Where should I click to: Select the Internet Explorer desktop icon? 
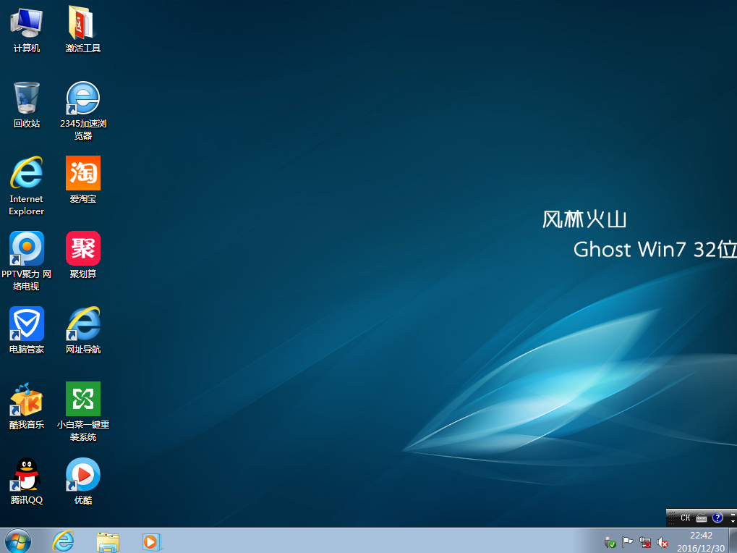[x=27, y=186]
